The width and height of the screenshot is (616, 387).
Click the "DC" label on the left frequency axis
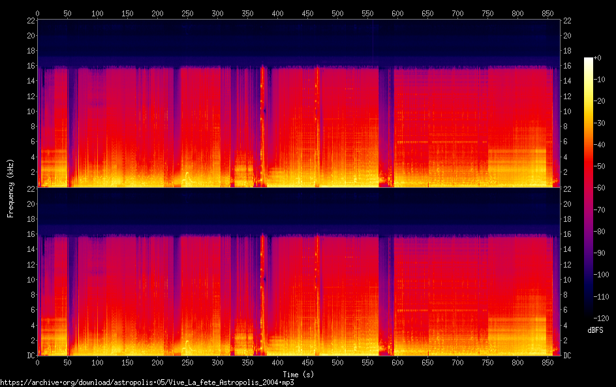pyautogui.click(x=31, y=356)
